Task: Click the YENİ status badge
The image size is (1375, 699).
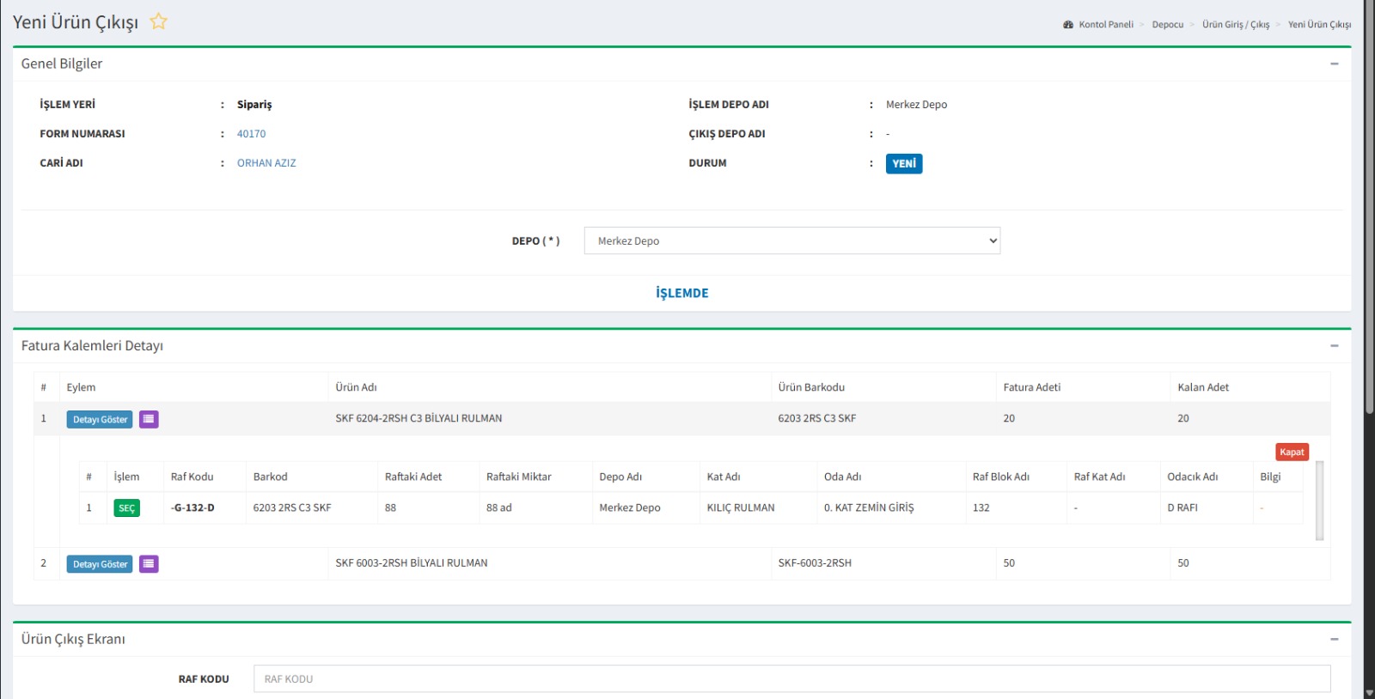Action: tap(903, 163)
